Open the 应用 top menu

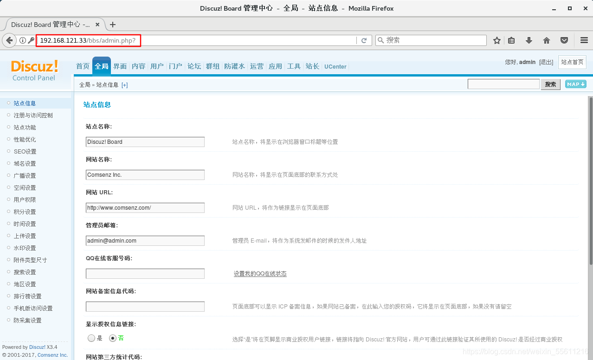pos(276,66)
